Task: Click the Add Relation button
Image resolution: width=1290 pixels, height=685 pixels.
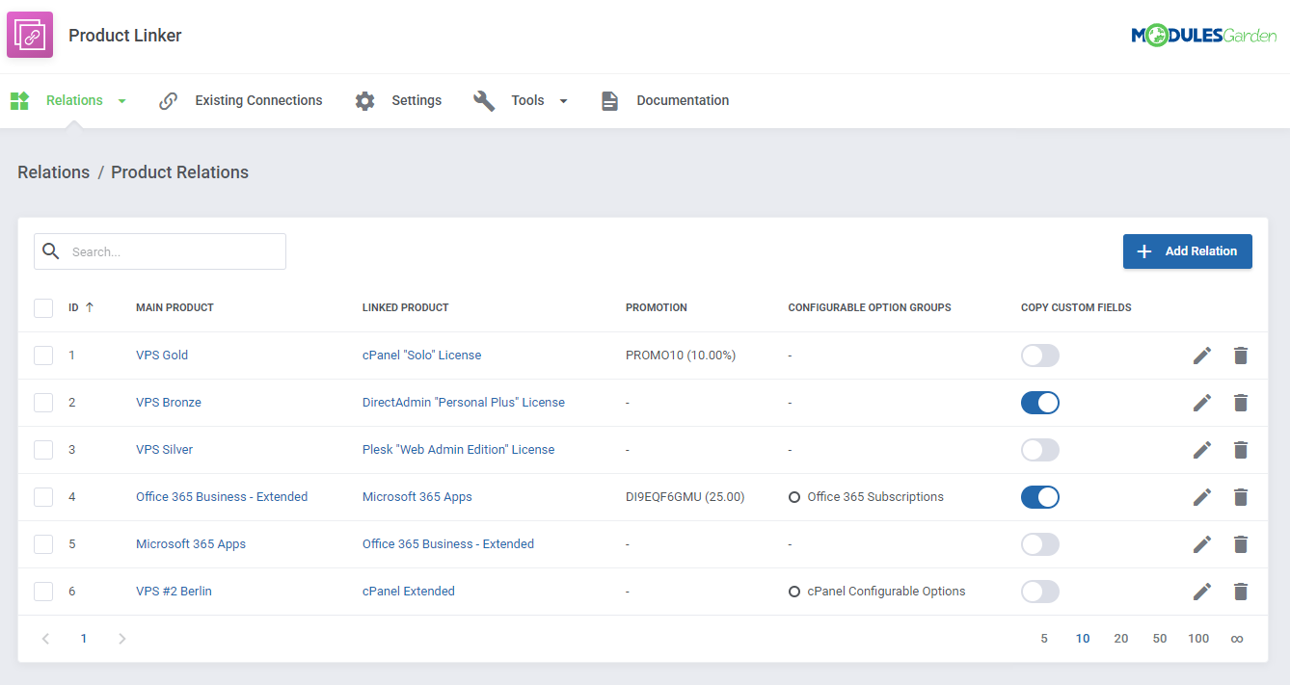Action: tap(1187, 251)
